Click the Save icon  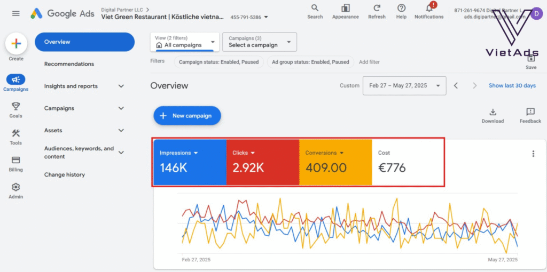coord(531,59)
